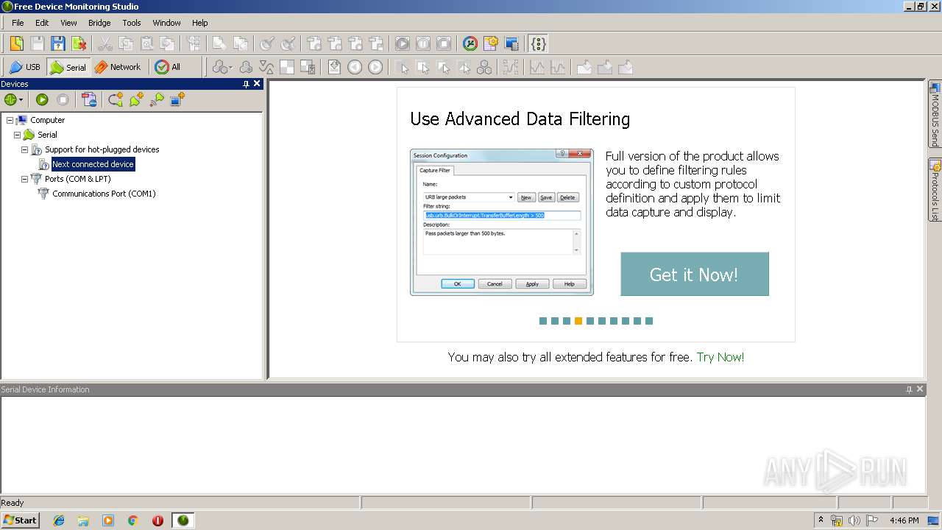Open the Edit menu

(x=42, y=23)
